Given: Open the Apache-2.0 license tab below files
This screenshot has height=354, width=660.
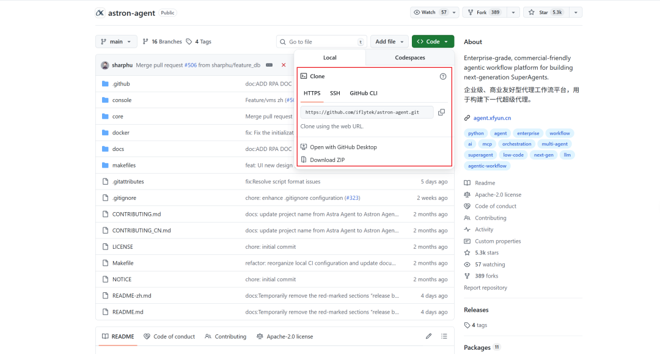Looking at the screenshot, I should (x=285, y=337).
